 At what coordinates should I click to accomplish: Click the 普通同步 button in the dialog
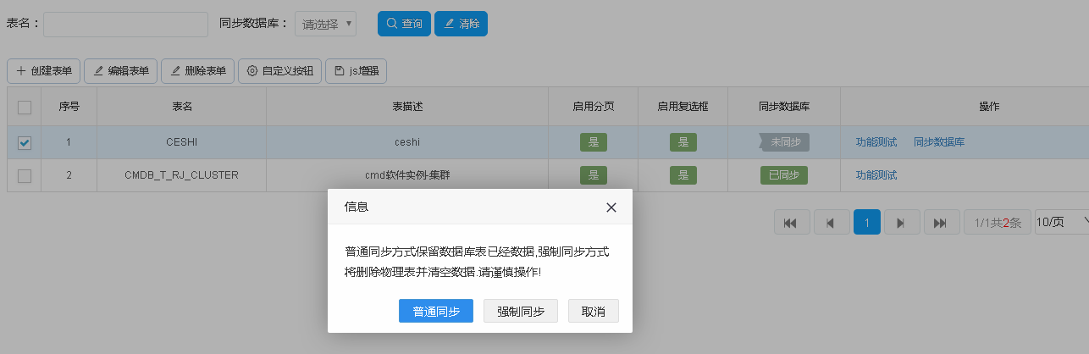(x=436, y=311)
